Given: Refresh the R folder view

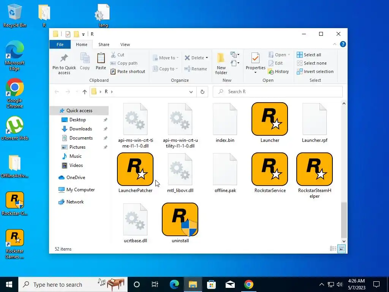Looking at the screenshot, I should [202, 92].
